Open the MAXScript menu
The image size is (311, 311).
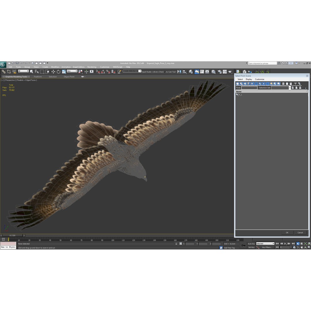[117, 67]
